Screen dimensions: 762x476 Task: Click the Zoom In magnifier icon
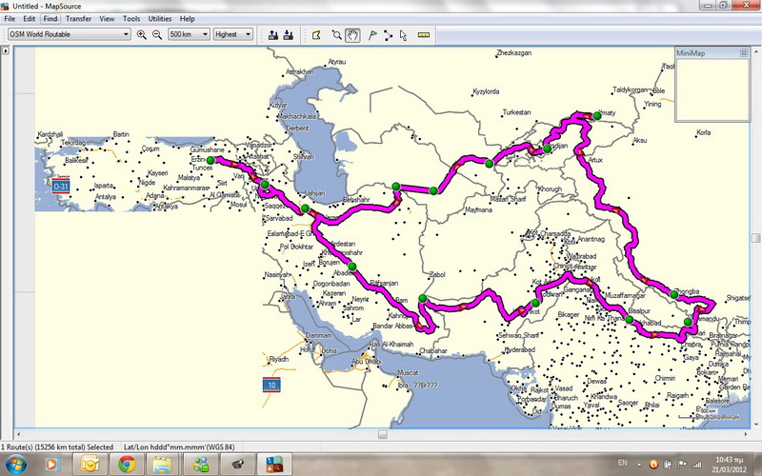pos(142,34)
